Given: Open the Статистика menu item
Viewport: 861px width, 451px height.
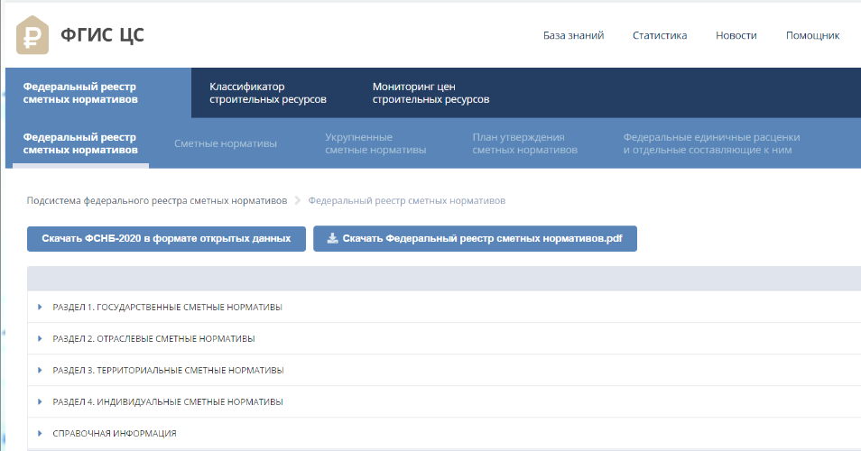Looking at the screenshot, I should pyautogui.click(x=659, y=36).
